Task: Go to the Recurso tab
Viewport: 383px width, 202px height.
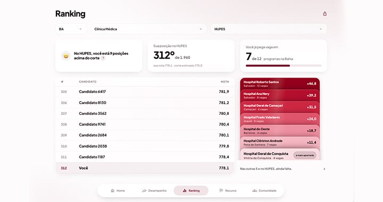Action: (x=228, y=190)
